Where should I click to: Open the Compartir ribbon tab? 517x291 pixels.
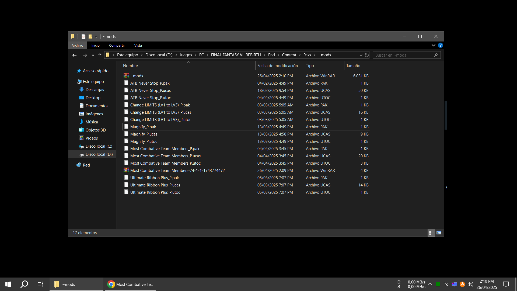tap(117, 45)
